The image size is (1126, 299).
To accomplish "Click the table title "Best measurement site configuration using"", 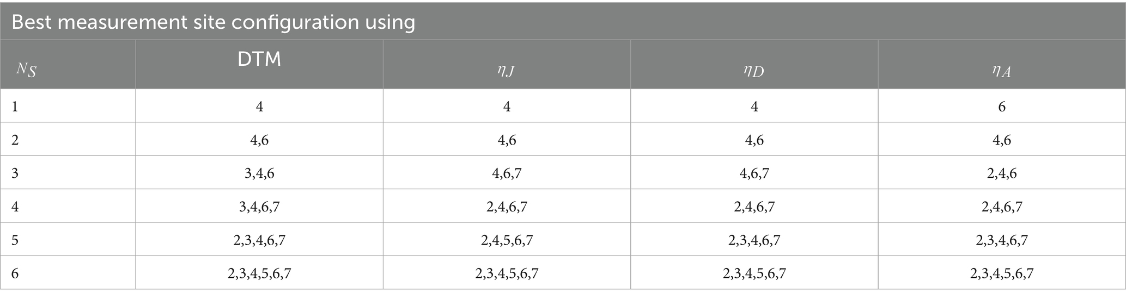I will (x=213, y=22).
